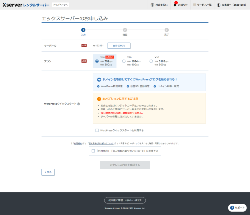Go to トップページへ button

60,5
